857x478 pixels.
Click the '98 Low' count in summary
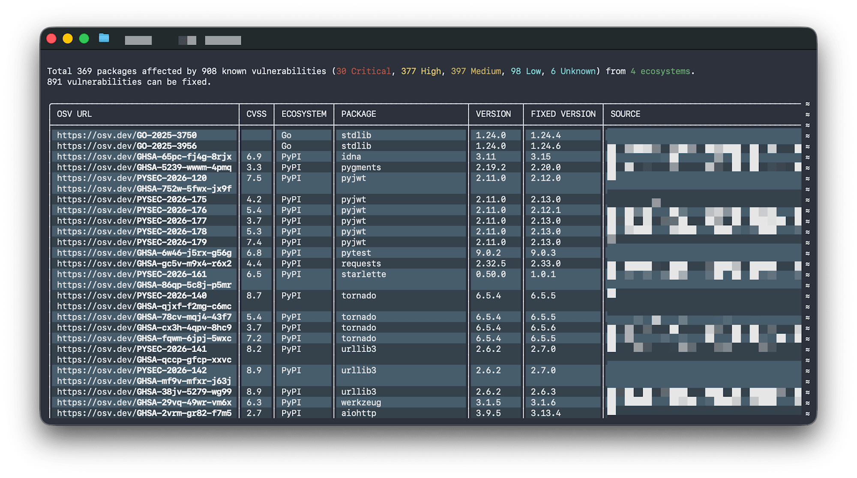tap(526, 72)
